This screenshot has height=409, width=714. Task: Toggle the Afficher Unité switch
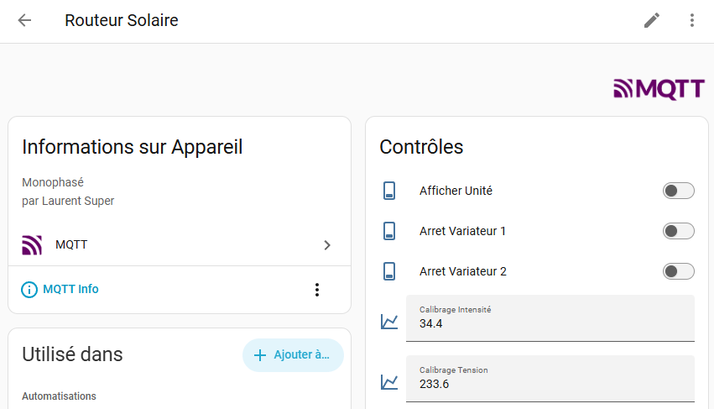pos(679,191)
